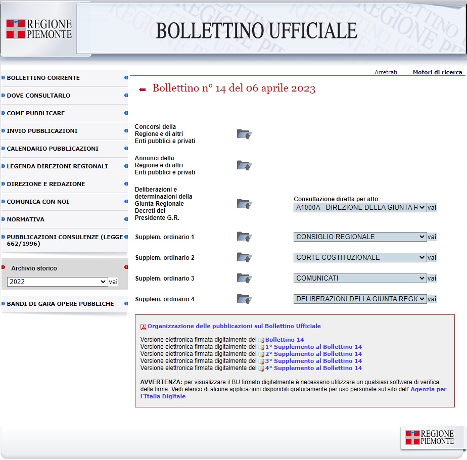The height and width of the screenshot is (460, 467).
Task: Open the Annunci folder icon
Action: click(x=244, y=165)
